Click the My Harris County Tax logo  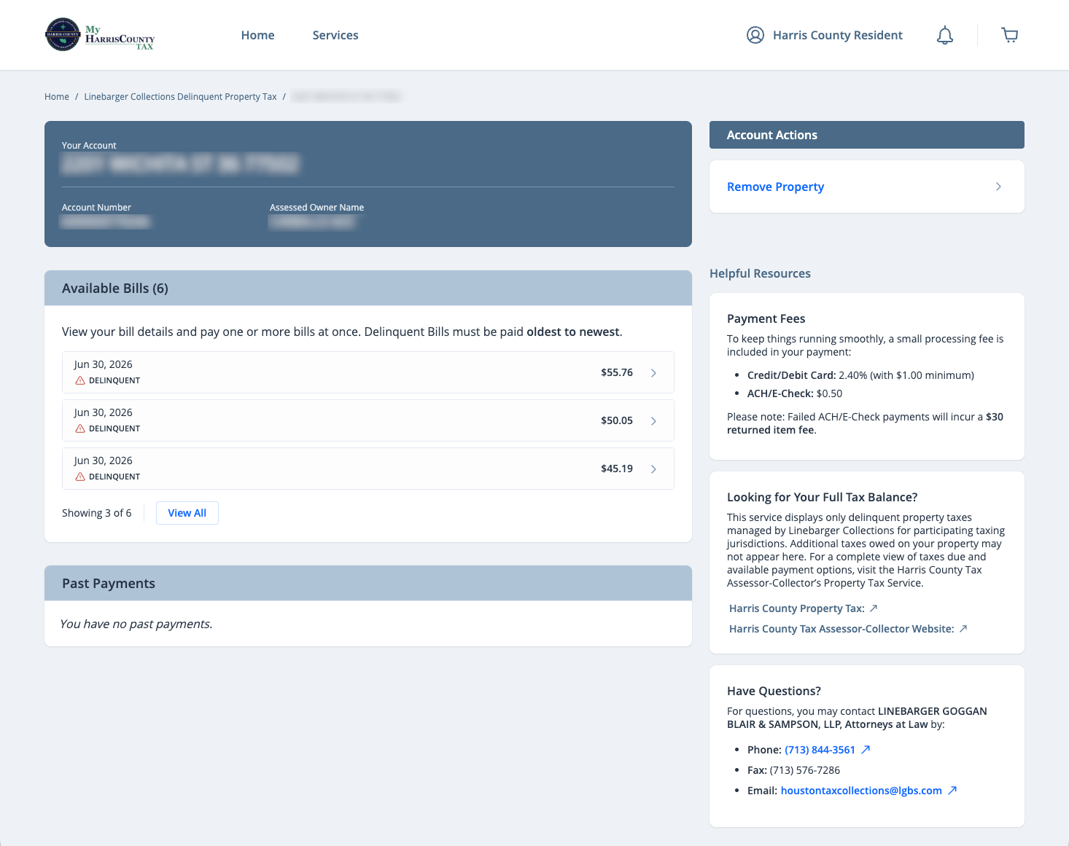point(100,35)
